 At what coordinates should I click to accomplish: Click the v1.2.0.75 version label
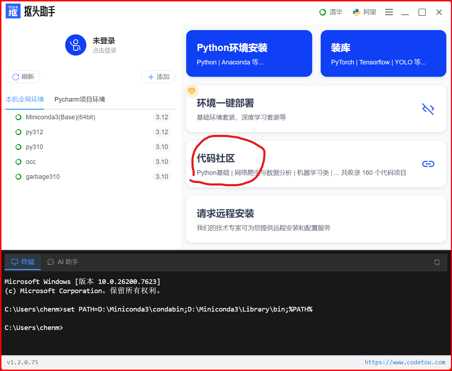pyautogui.click(x=23, y=362)
